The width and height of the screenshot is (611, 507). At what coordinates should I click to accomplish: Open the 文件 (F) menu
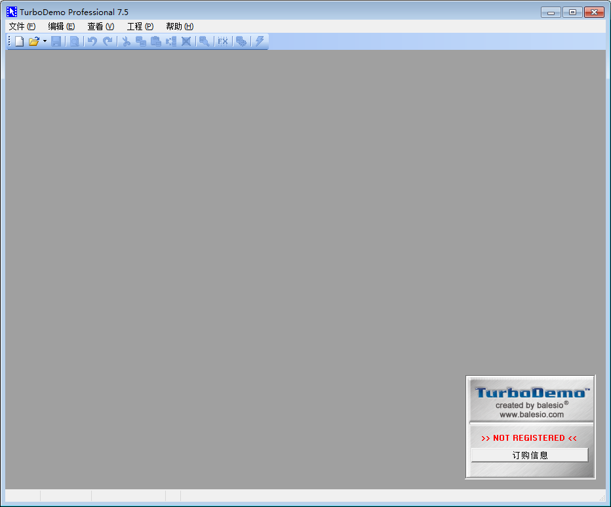(x=22, y=26)
